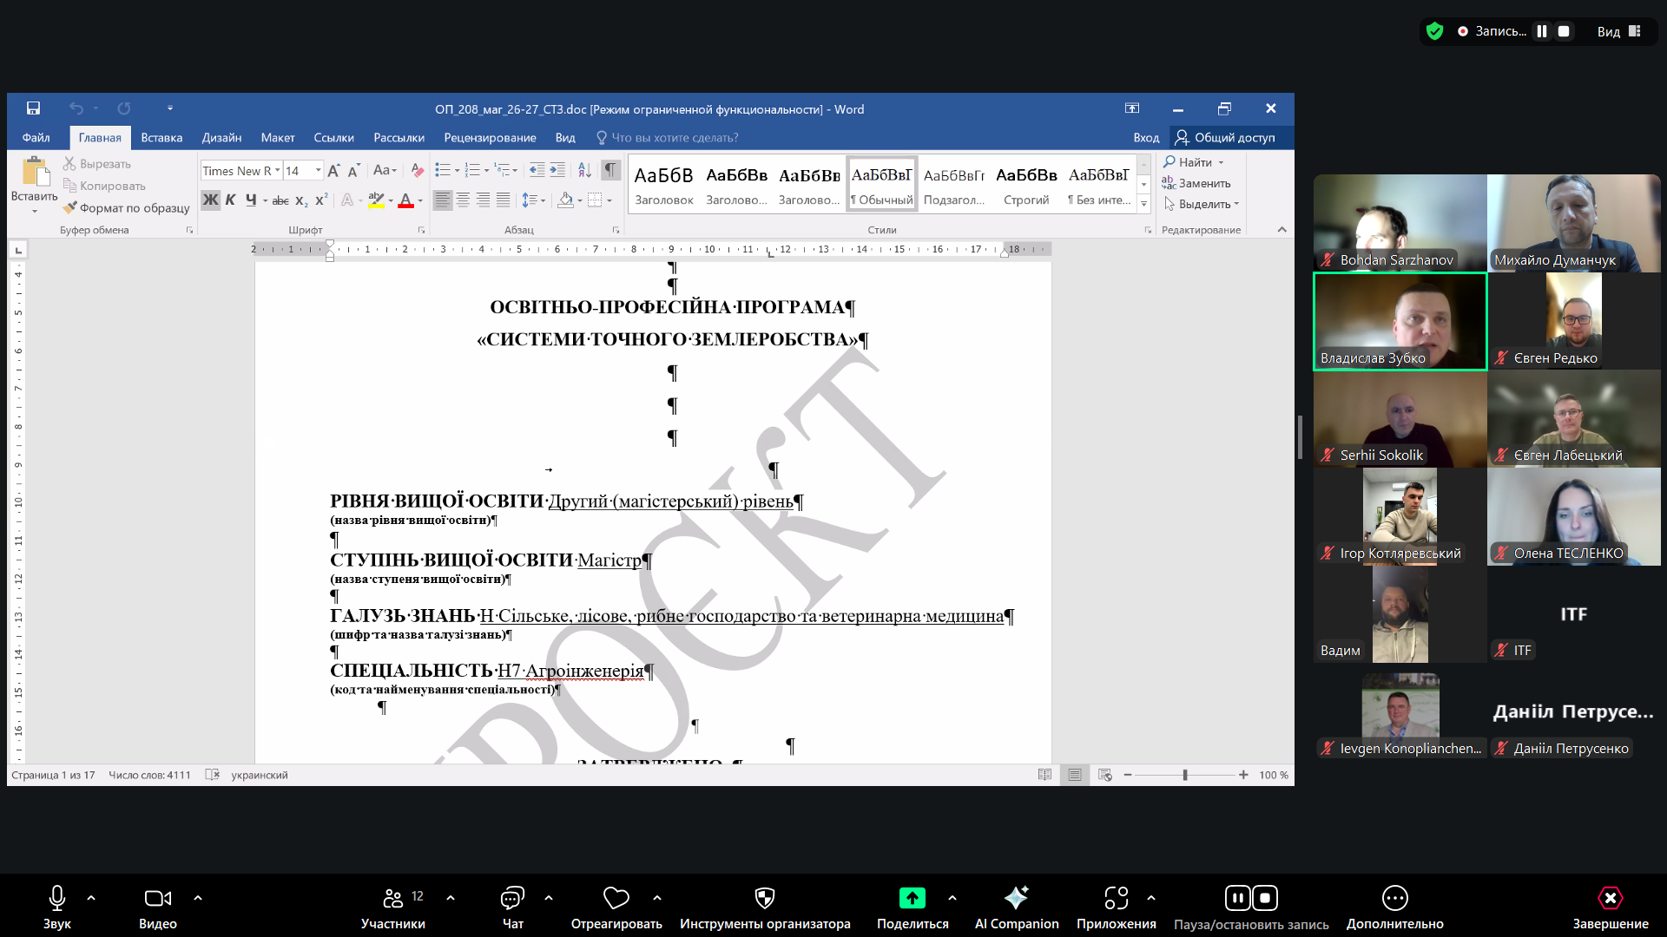Toggle paragraph marks display button
The width and height of the screenshot is (1667, 937).
click(x=611, y=170)
